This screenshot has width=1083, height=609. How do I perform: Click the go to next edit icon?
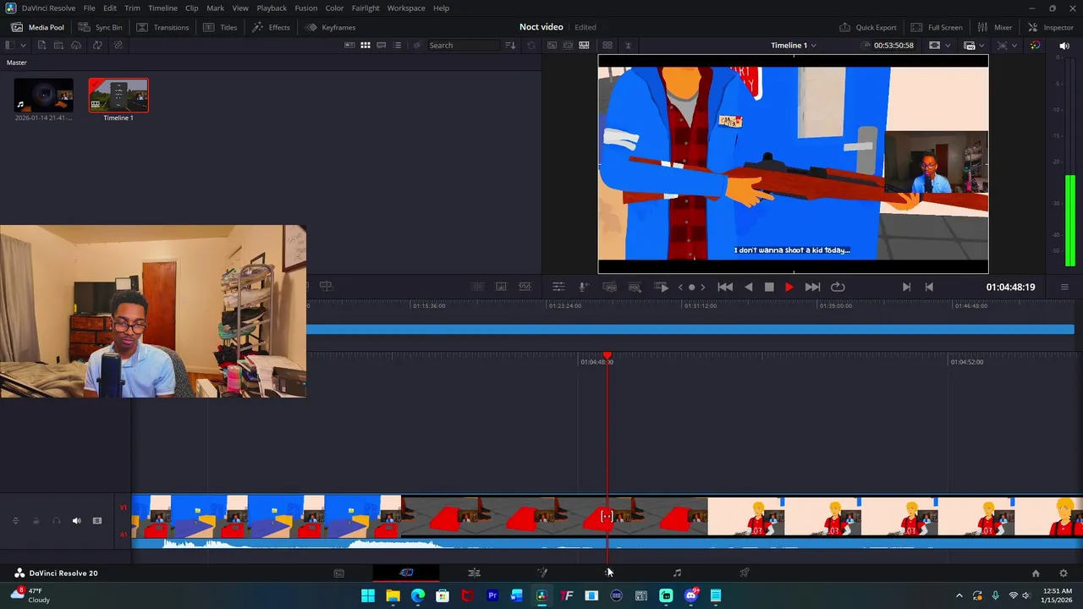906,287
